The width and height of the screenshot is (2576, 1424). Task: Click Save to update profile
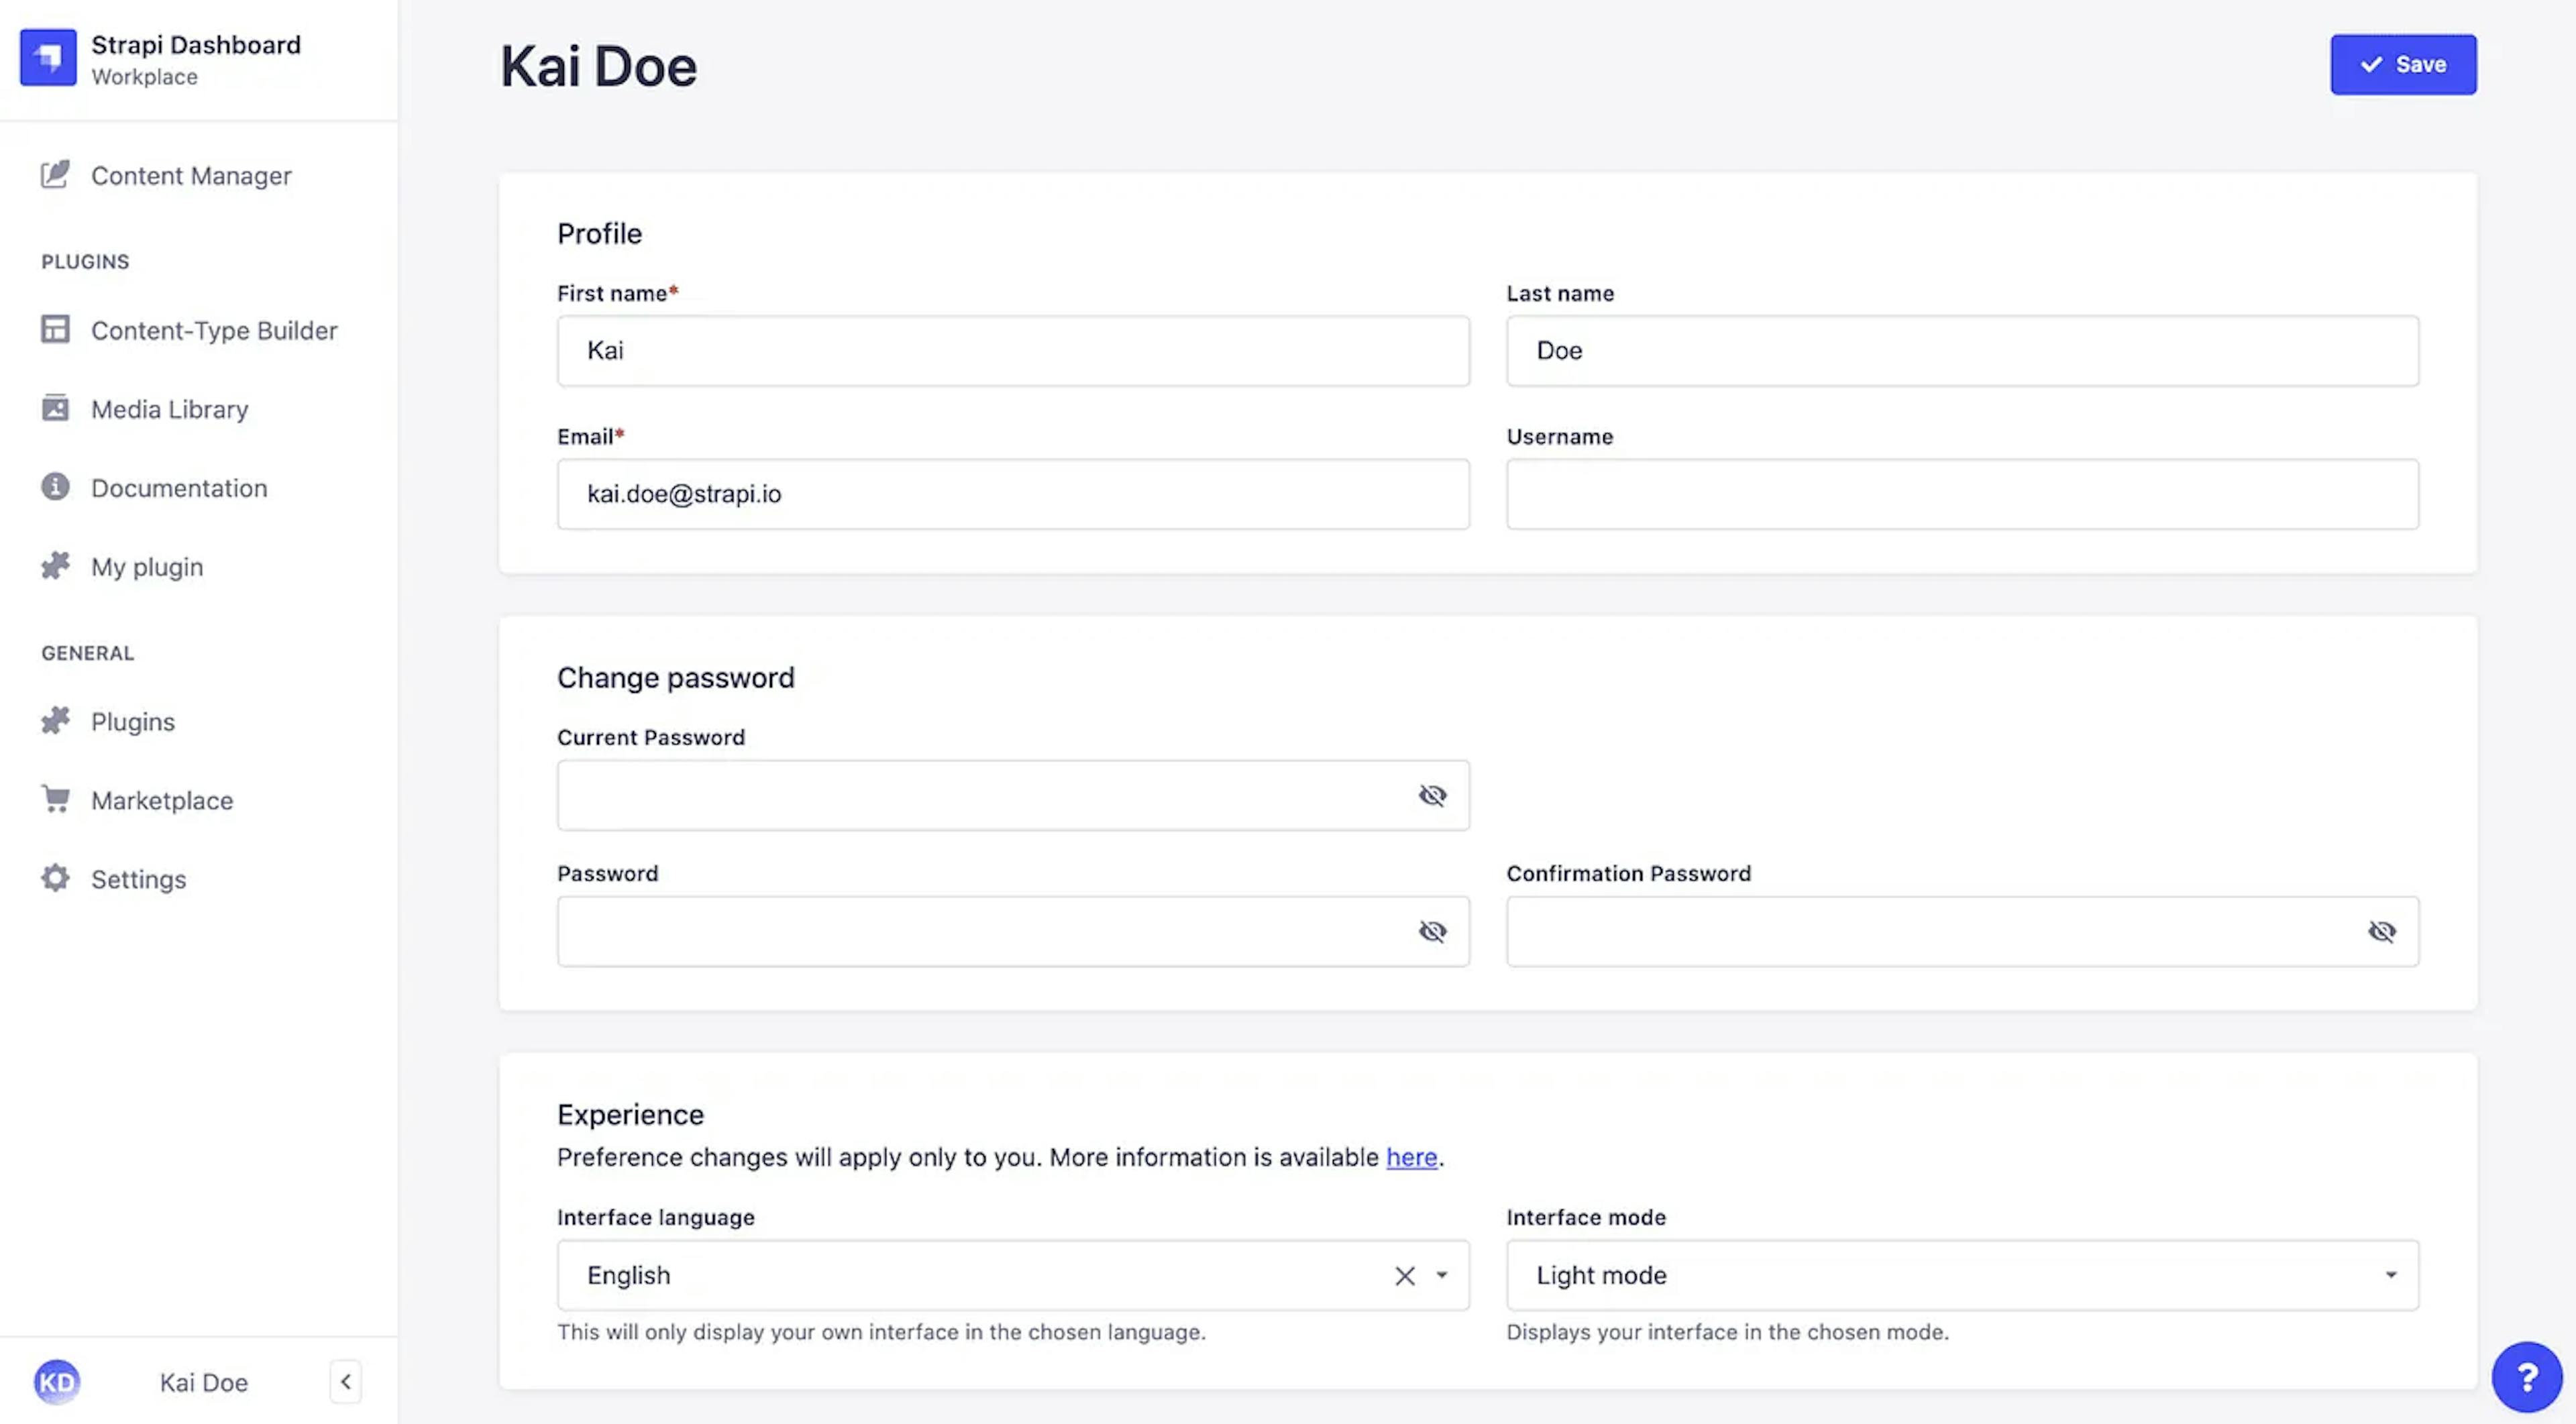[x=2402, y=63]
